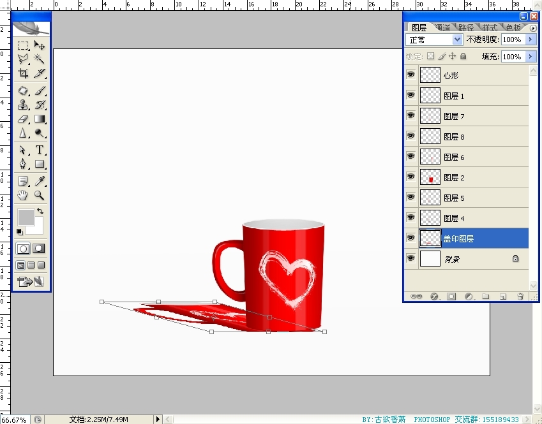Click the 66.67% zoom level field
The image size is (542, 424).
[14, 420]
